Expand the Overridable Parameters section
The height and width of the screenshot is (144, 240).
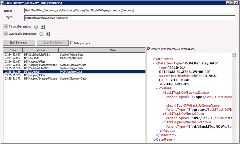pyautogui.click(x=5, y=34)
